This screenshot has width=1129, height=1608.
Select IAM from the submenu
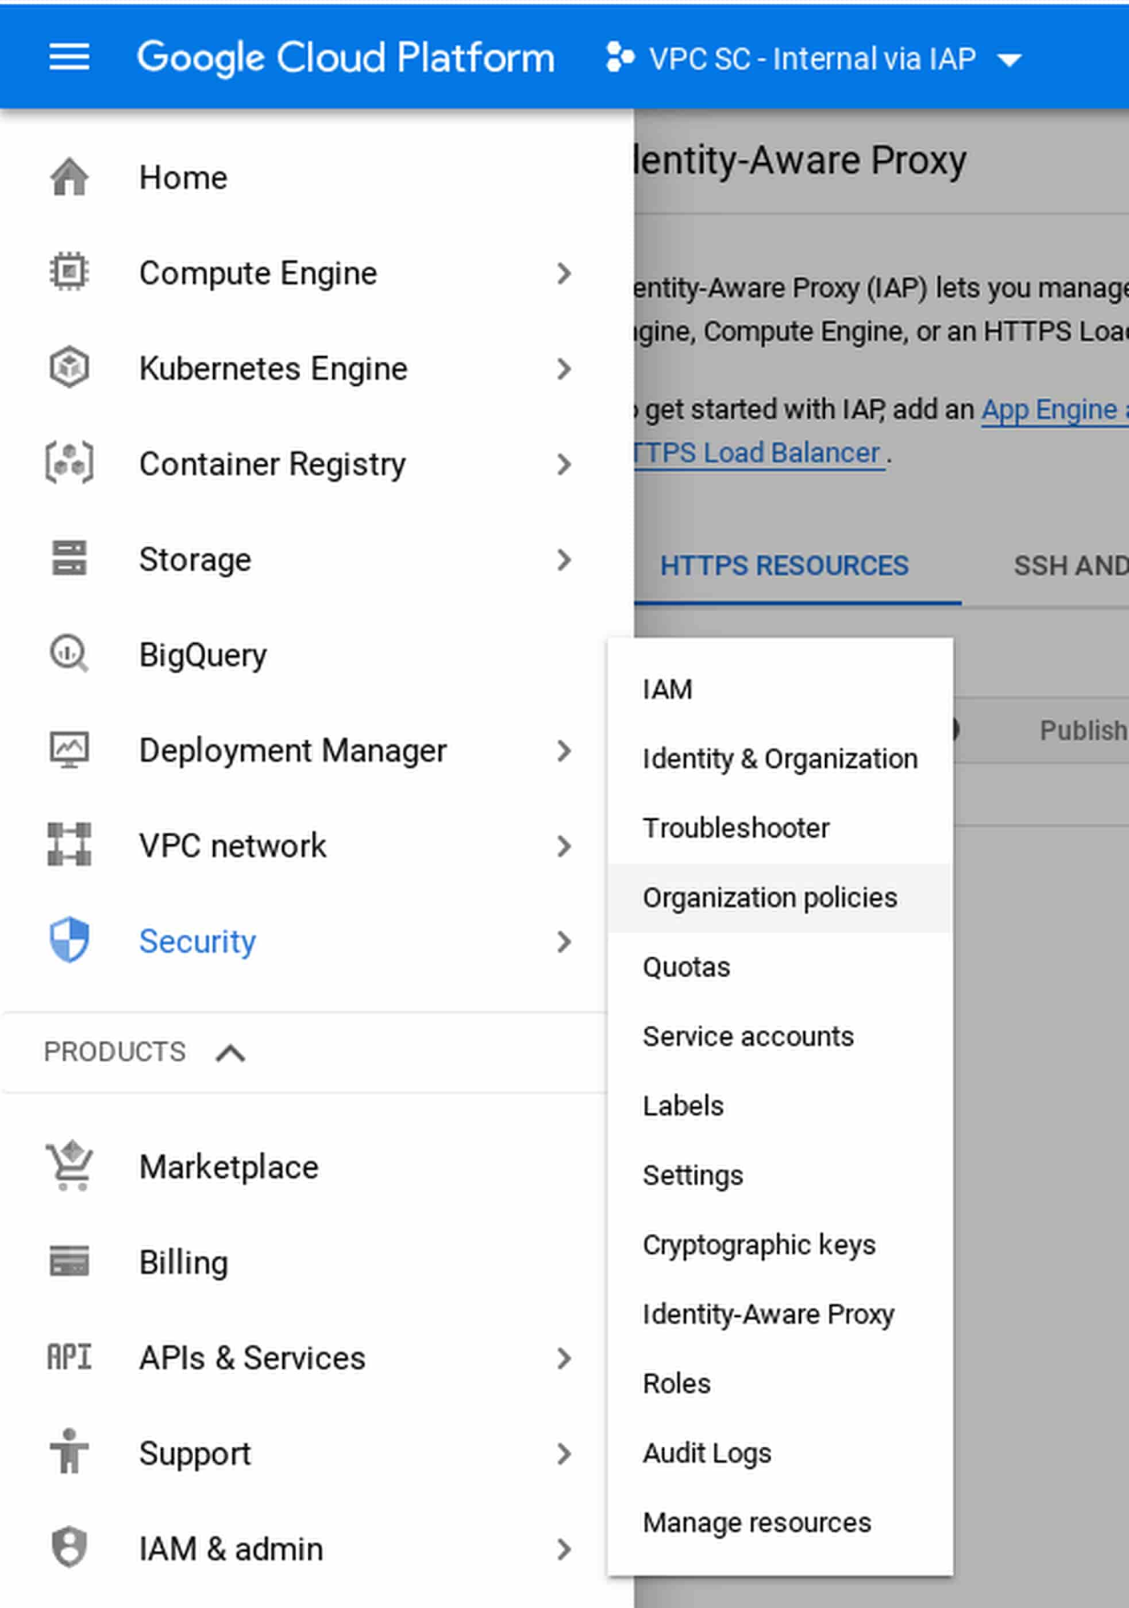tap(779, 690)
